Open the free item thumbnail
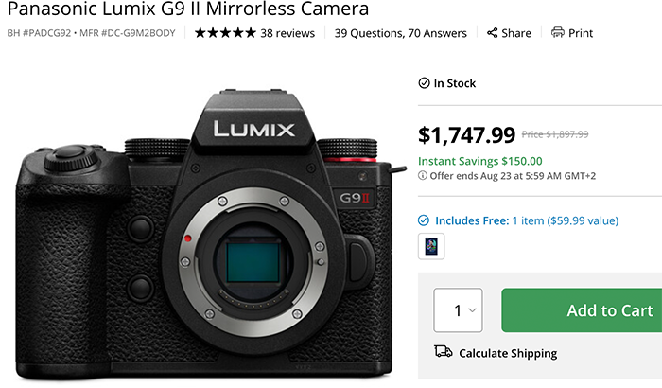The width and height of the screenshot is (662, 388). pos(431,246)
